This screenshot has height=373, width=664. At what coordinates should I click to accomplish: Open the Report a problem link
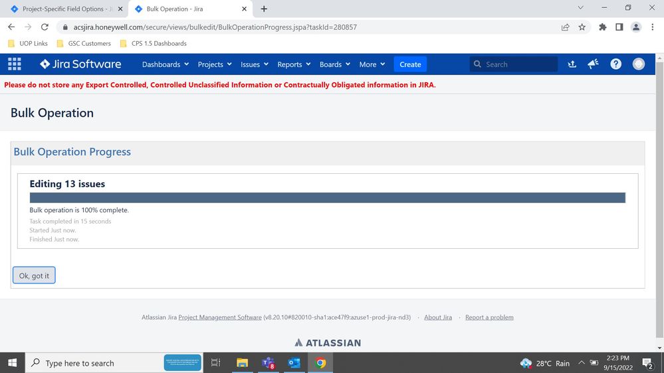[x=489, y=317]
